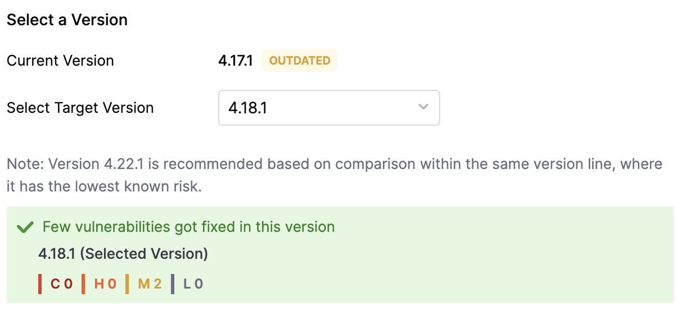Image resolution: width=677 pixels, height=311 pixels.
Task: Expand the target version dropdown chevron
Action: [x=423, y=107]
